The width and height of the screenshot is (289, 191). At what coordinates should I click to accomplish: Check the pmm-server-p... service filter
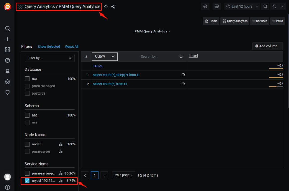[x=27, y=173]
